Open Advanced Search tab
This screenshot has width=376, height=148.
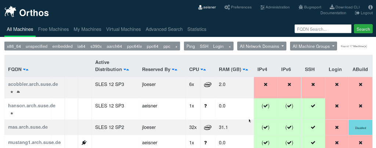click(x=164, y=29)
